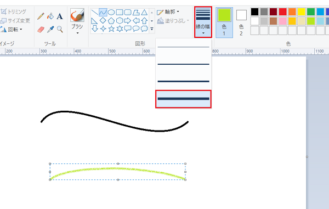Screen dimensions: 329x209
Task: Open the ブラシ dropdown arrow
Action: click(77, 33)
